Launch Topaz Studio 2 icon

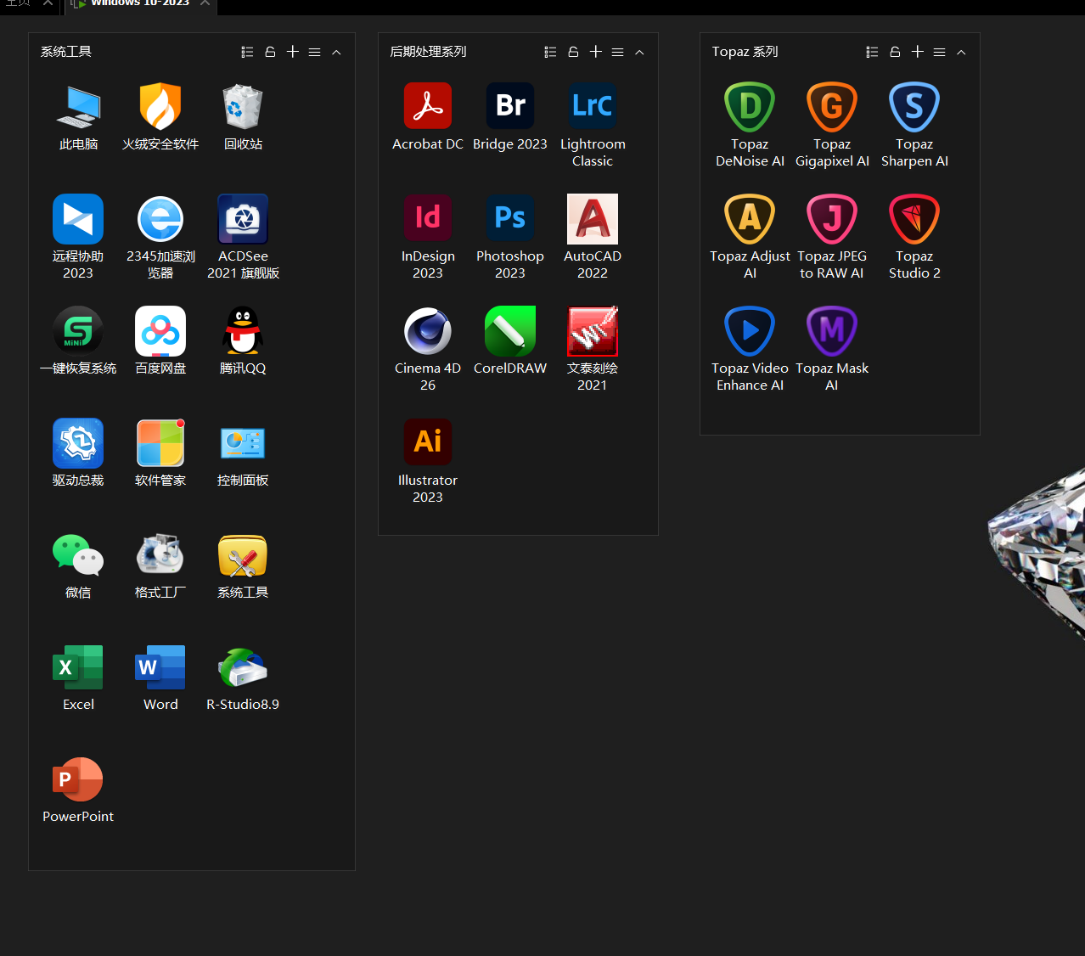pos(914,219)
